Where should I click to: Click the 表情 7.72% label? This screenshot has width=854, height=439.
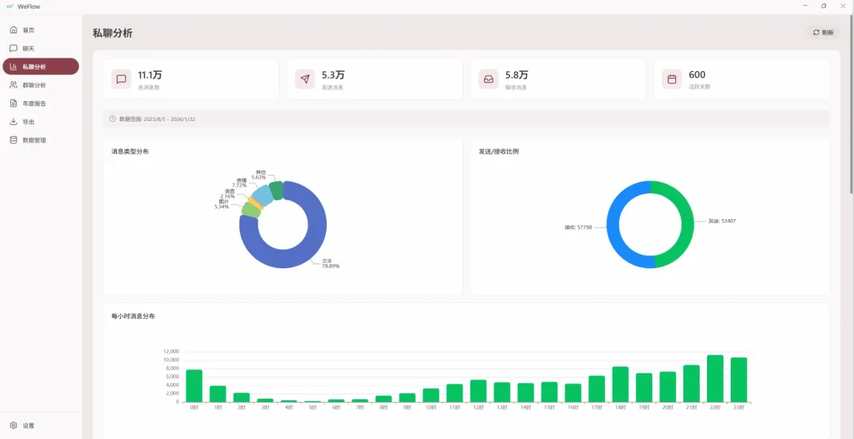(x=240, y=183)
